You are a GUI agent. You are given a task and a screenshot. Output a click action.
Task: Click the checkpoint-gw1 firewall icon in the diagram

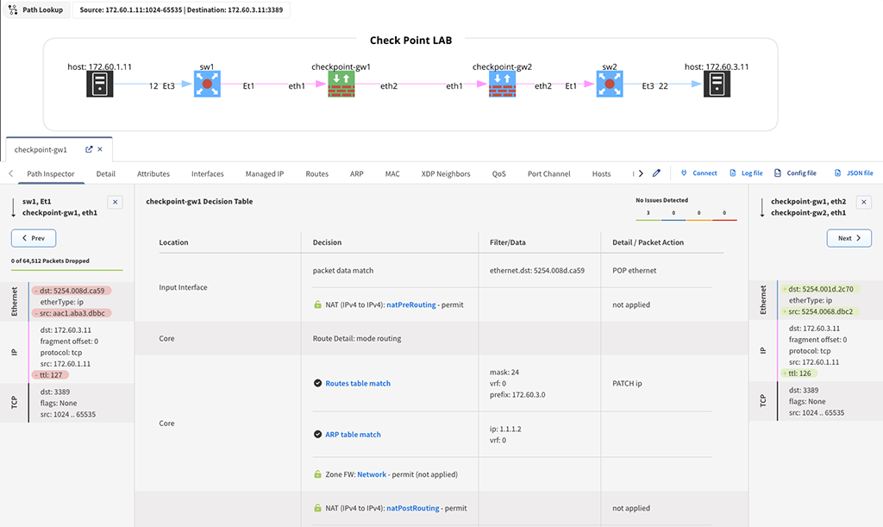[x=341, y=84]
